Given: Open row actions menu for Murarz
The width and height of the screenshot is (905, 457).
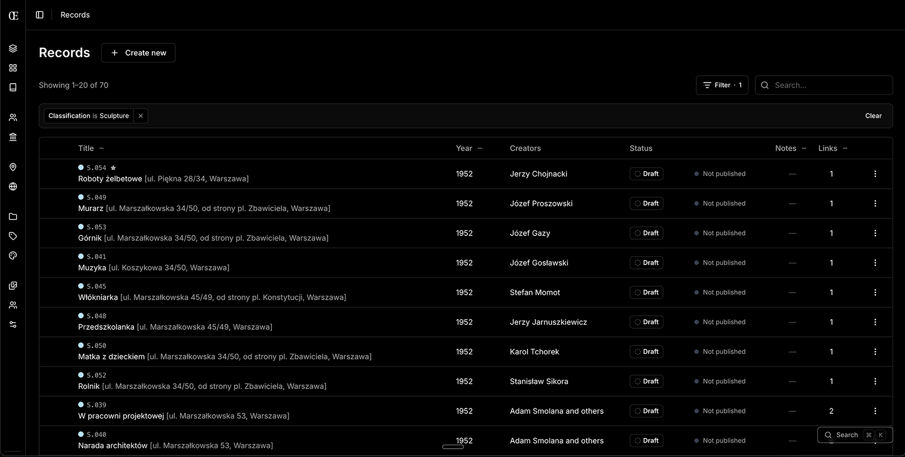Looking at the screenshot, I should point(875,204).
